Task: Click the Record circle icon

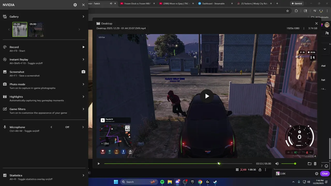Action: pyautogui.click(x=5, y=47)
